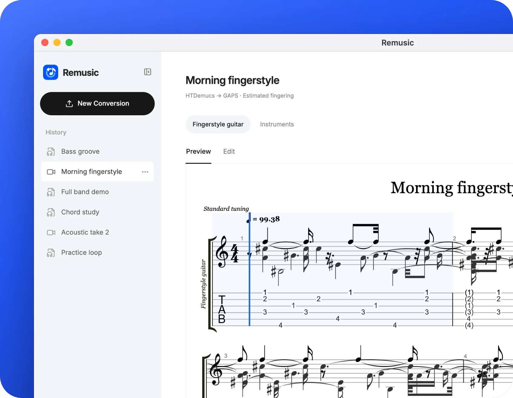Switch to the Edit tab
This screenshot has width=513, height=398.
point(229,151)
